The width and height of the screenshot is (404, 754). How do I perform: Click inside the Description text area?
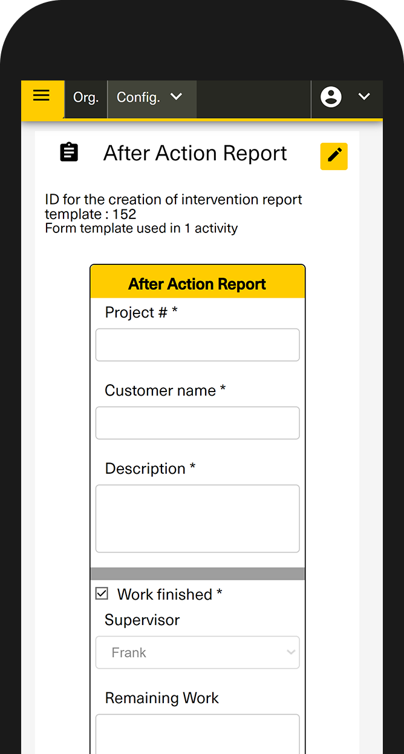197,519
